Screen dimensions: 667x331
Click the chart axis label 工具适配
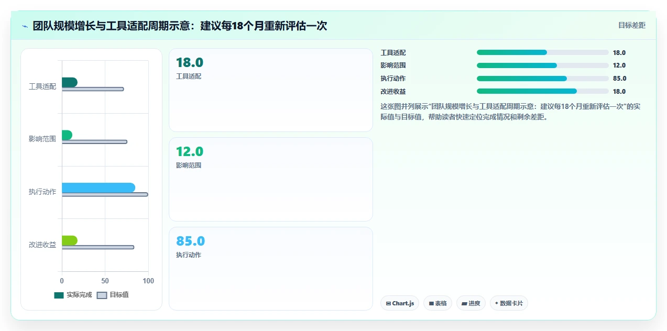click(x=42, y=86)
